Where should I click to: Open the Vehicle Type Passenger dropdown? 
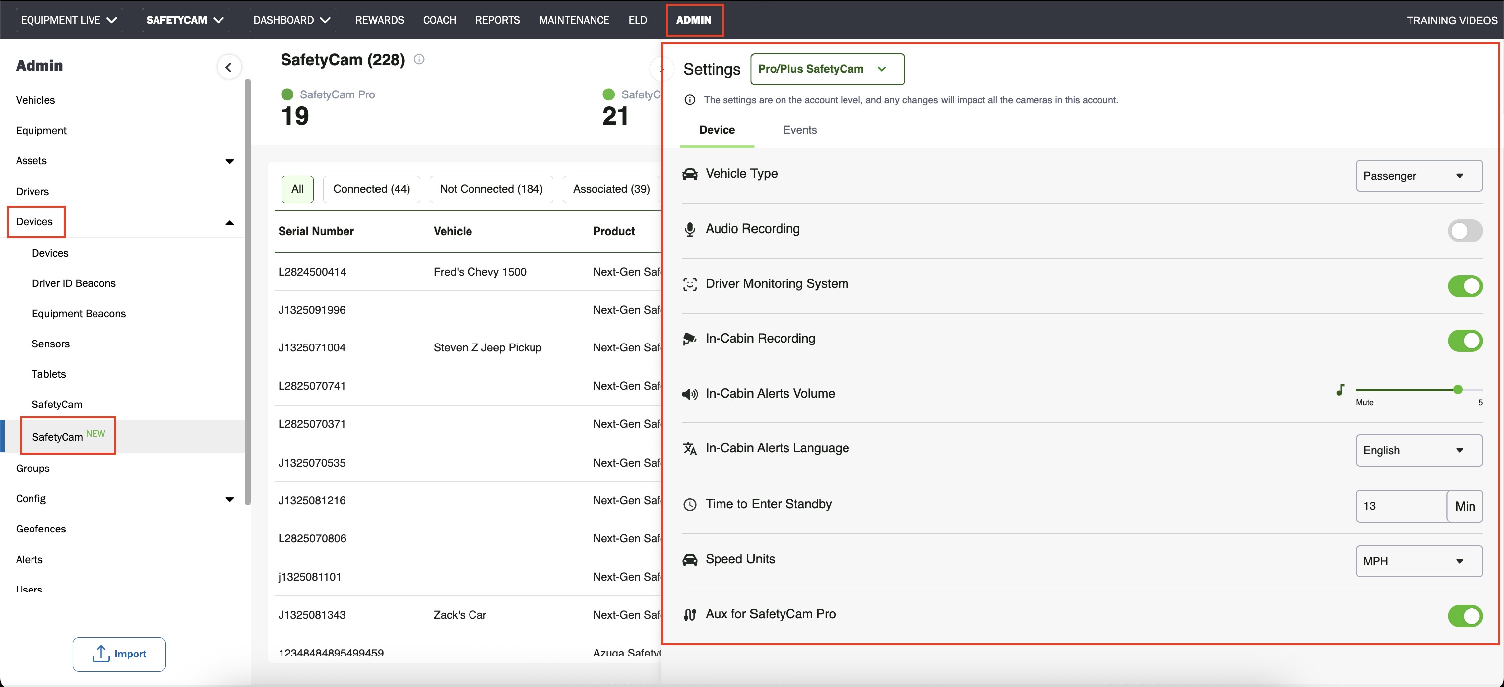tap(1419, 176)
